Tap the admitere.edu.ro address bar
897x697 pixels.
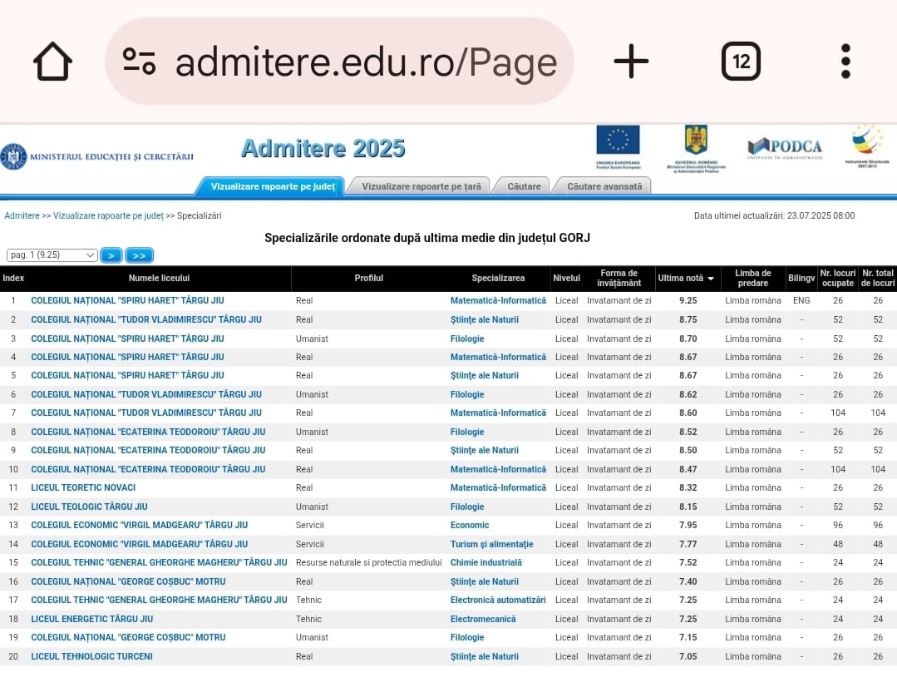[339, 62]
